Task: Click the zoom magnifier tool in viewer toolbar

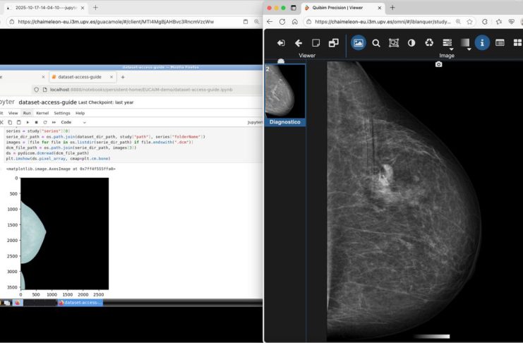Action: click(x=376, y=43)
